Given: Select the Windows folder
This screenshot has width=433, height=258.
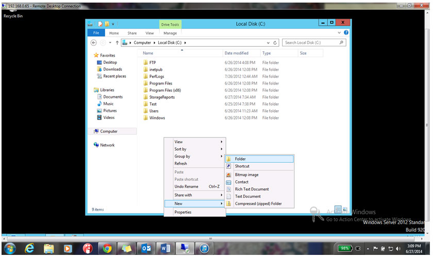Looking at the screenshot, I should (157, 118).
